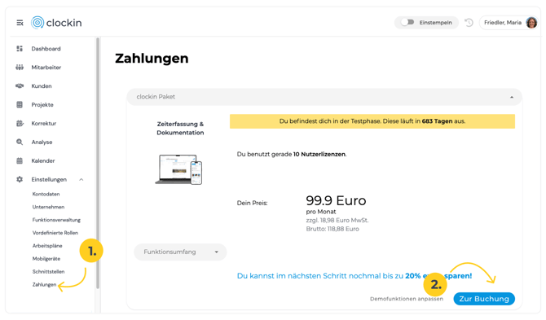Click the zzgl. 18,98 Euro MwSt. text

pos(337,220)
